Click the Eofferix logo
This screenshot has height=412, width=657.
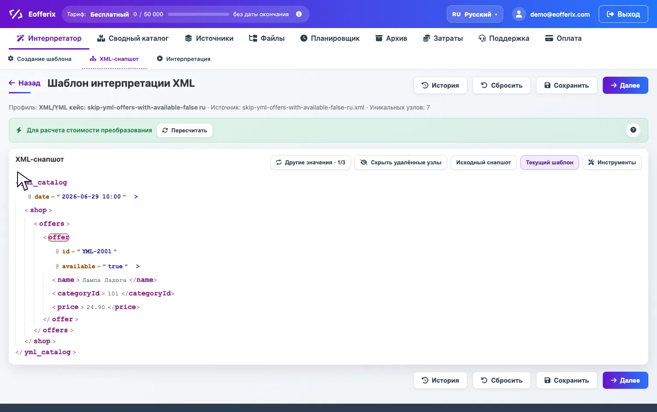tap(32, 14)
